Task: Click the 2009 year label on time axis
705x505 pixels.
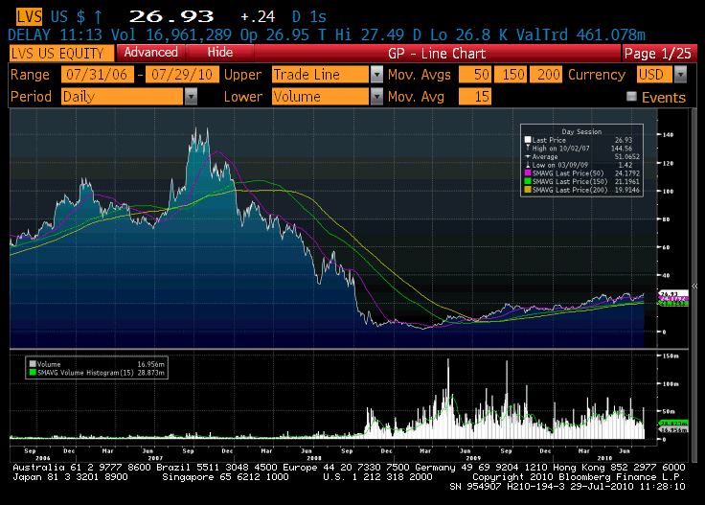Action: click(473, 458)
